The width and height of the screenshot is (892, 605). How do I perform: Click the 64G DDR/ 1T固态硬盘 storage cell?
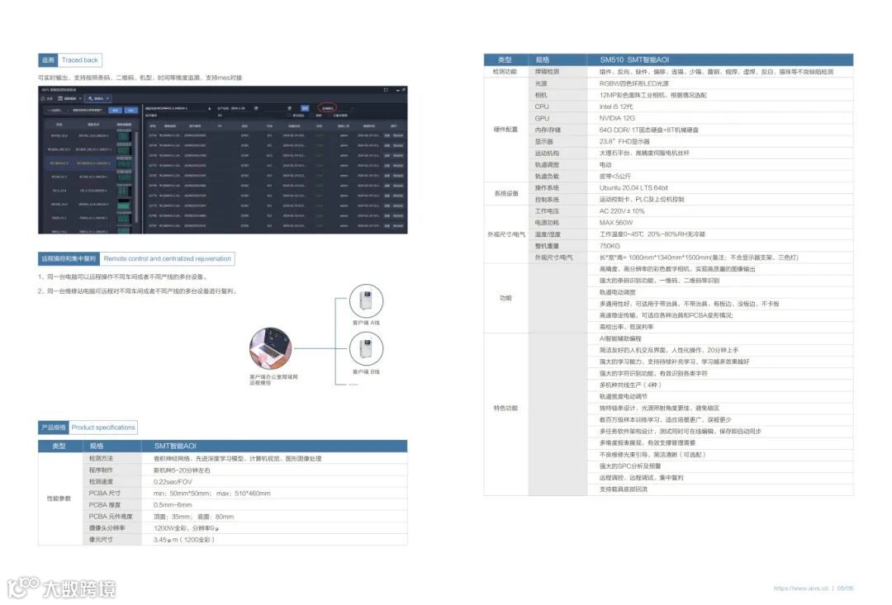coord(720,130)
